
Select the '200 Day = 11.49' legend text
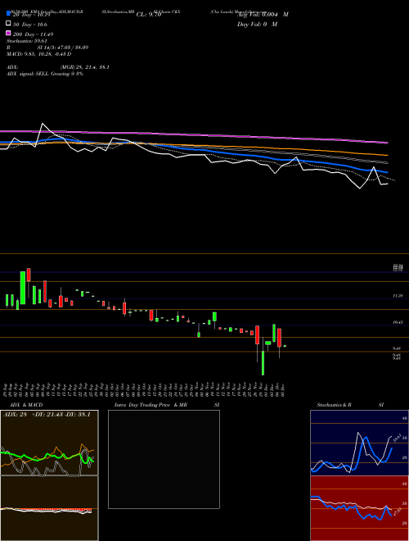click(x=33, y=34)
